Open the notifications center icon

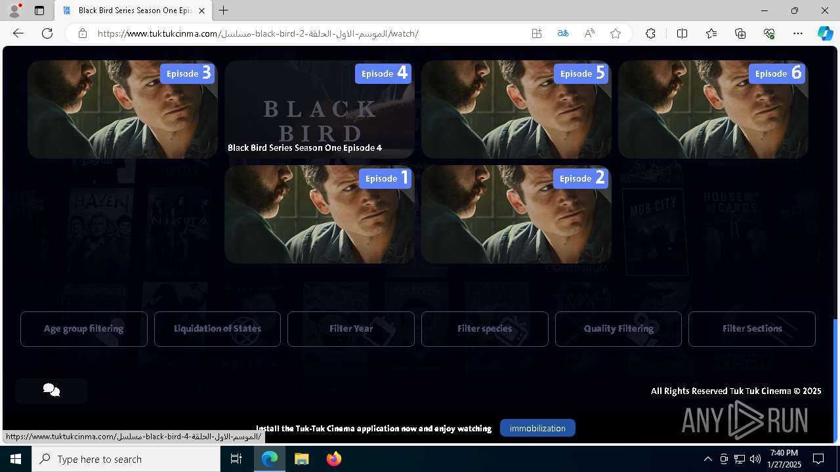tap(818, 459)
